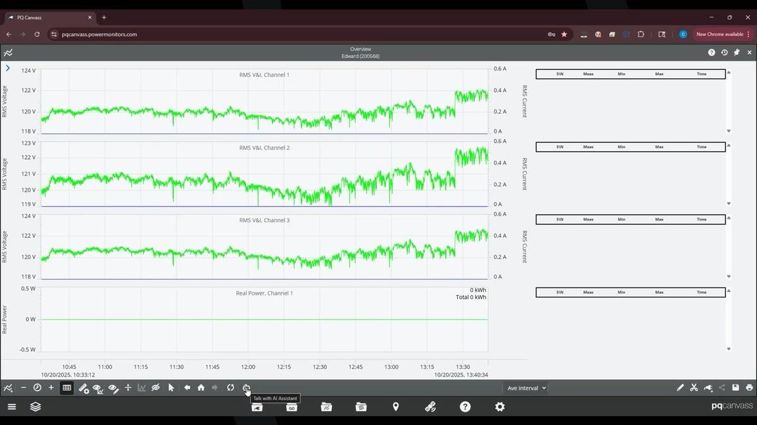Open the Ave Interval dropdown
The width and height of the screenshot is (757, 425).
527,388
